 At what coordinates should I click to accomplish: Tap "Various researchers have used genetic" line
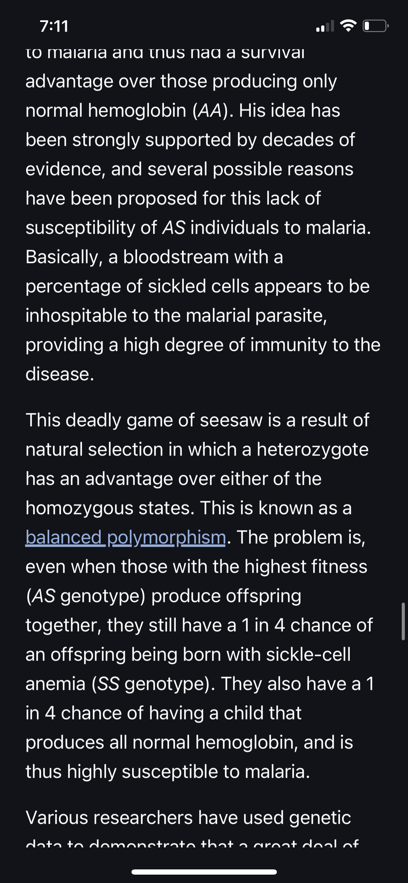coord(188,818)
